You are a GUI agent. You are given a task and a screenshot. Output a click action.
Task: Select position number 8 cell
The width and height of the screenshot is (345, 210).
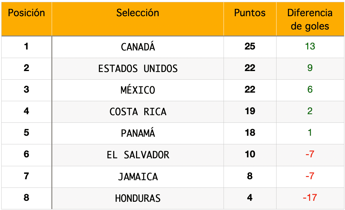[26, 198]
